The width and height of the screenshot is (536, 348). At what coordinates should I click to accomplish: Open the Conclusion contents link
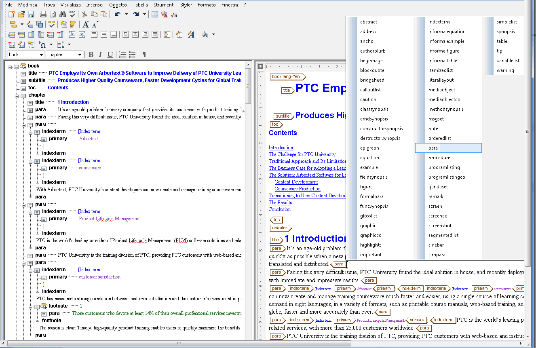tap(280, 209)
